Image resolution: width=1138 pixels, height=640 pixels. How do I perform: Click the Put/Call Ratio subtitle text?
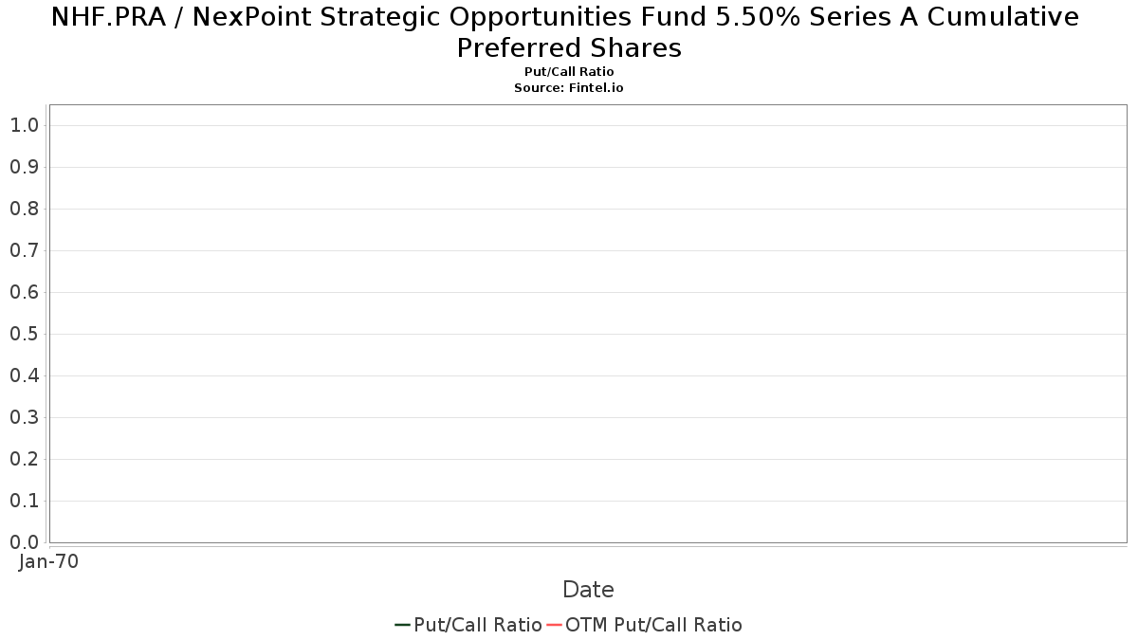569,72
